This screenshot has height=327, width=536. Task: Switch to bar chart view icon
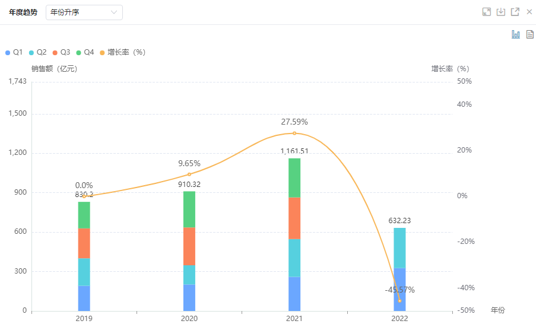click(x=516, y=34)
